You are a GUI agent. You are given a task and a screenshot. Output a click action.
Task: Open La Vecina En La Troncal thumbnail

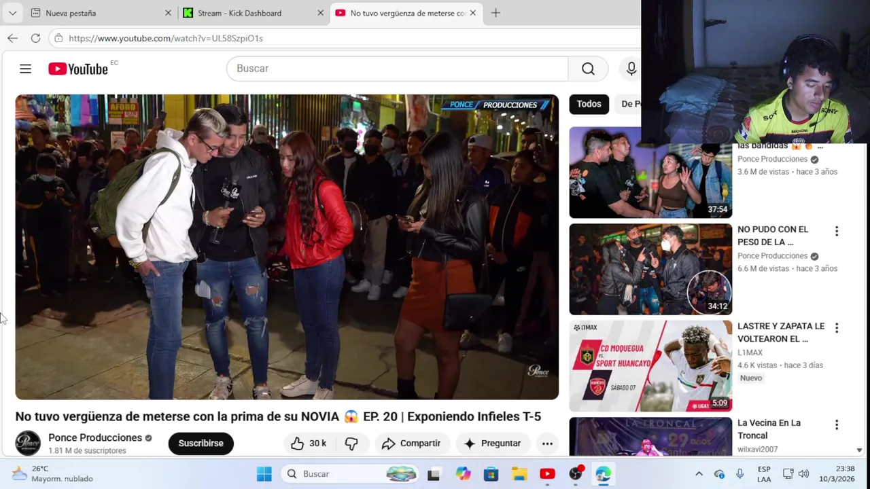[650, 436]
